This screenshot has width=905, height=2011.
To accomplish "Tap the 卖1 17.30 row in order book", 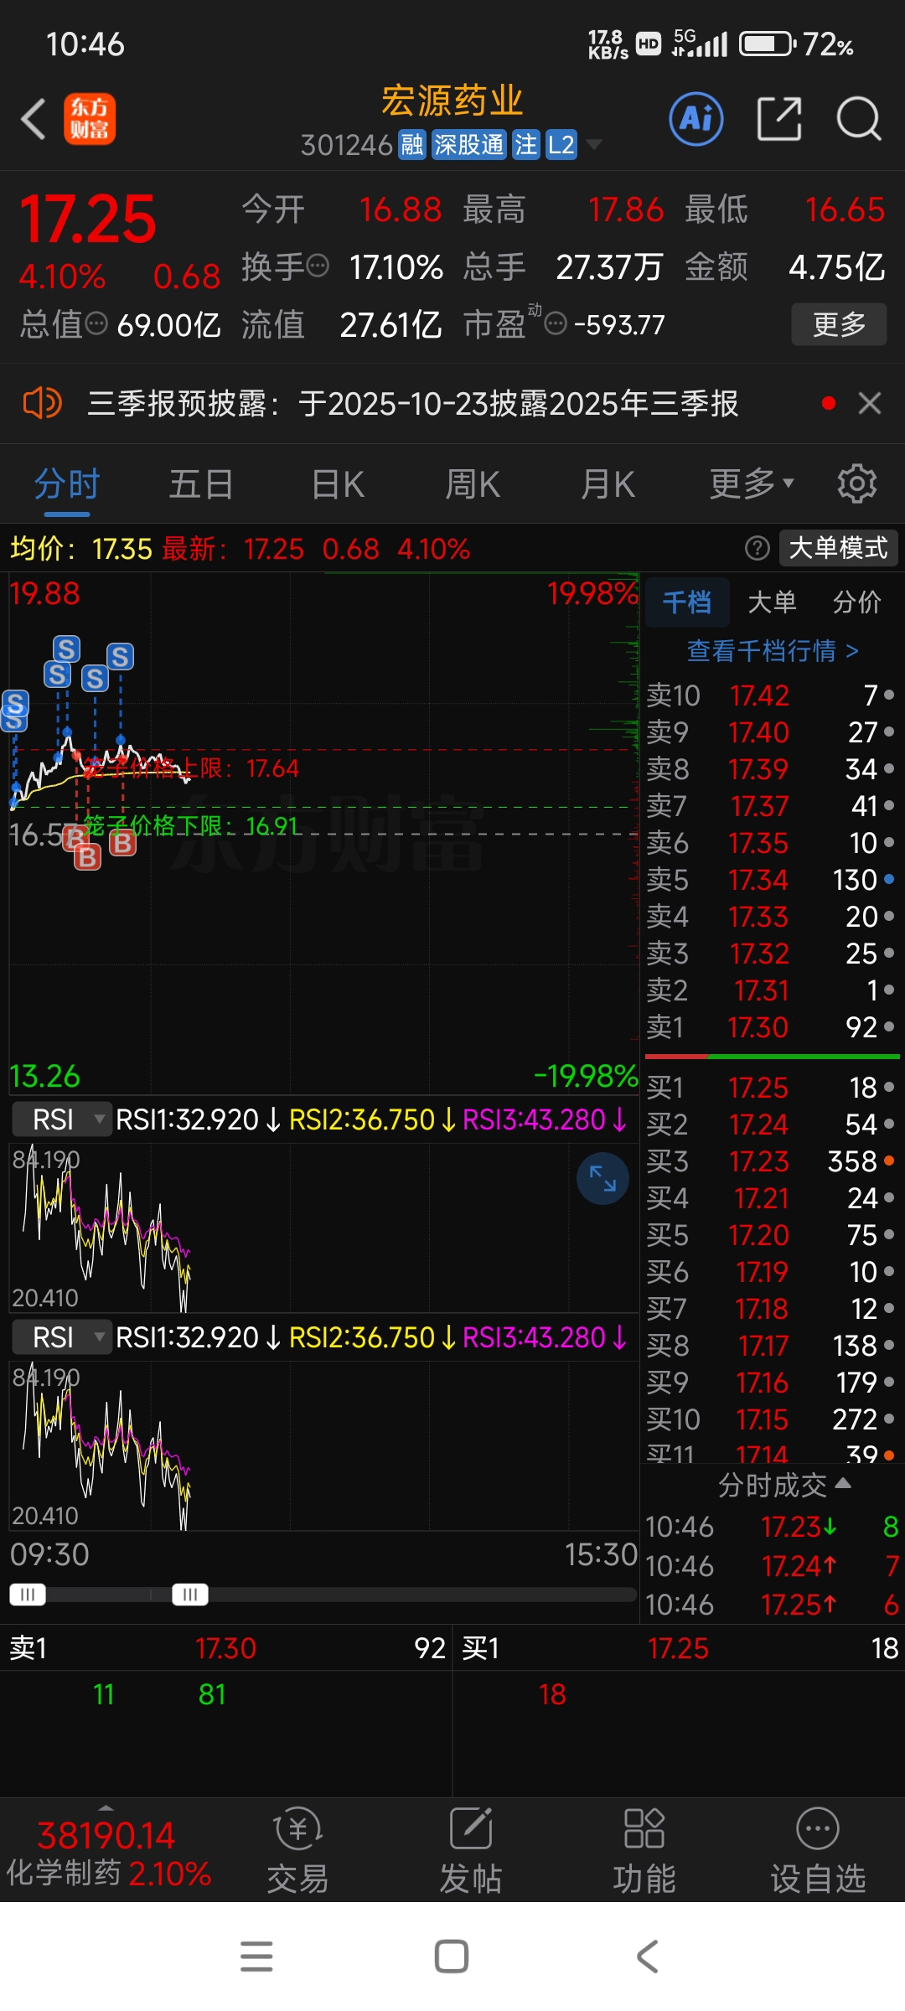I will pos(772,1027).
